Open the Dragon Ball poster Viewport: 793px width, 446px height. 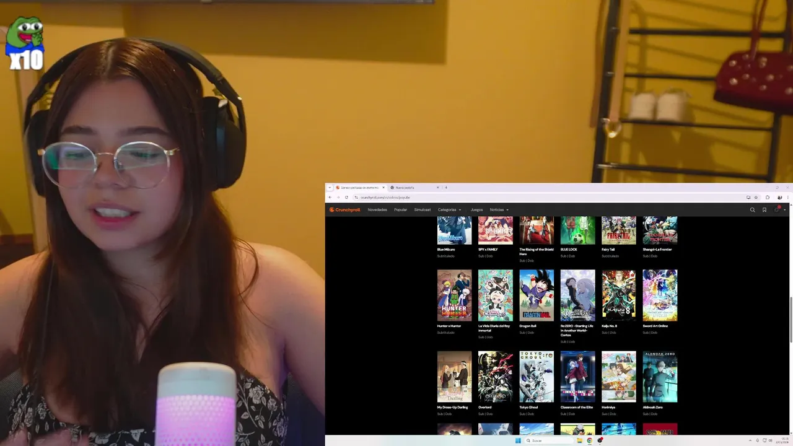pyautogui.click(x=537, y=295)
